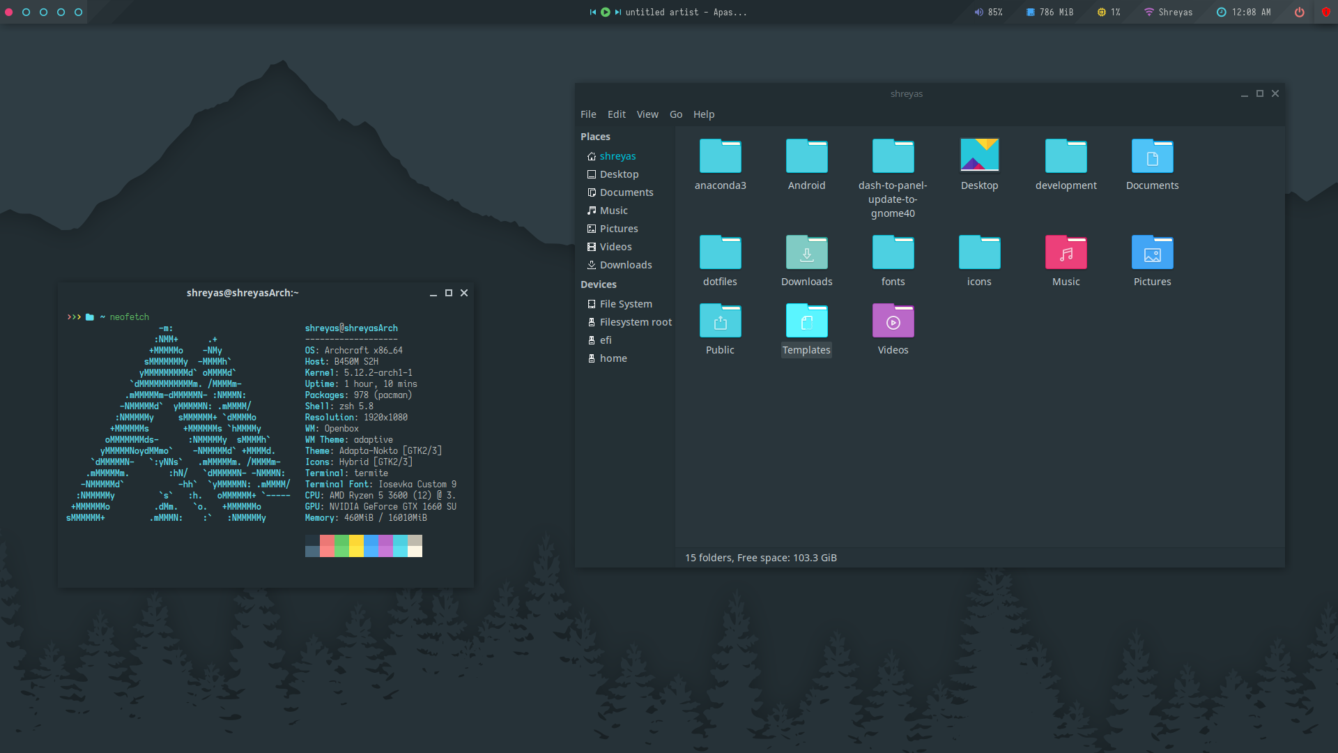Viewport: 1338px width, 753px height.
Task: Open the View menu
Action: 647,114
